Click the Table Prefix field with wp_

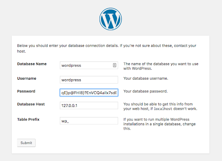(x=89, y=121)
